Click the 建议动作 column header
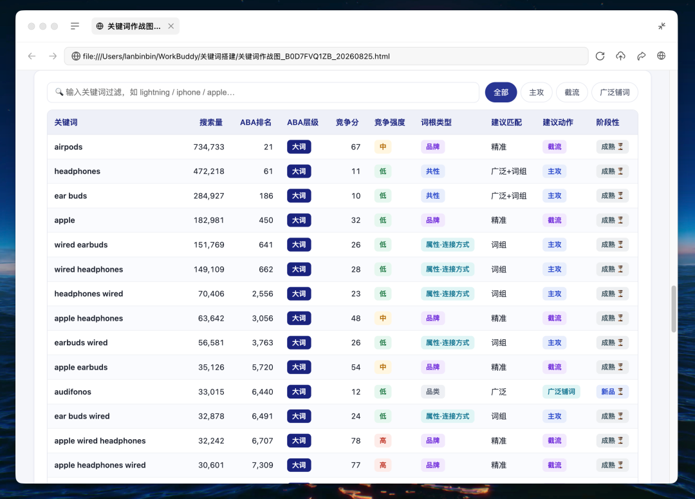The height and width of the screenshot is (499, 695). tap(558, 122)
